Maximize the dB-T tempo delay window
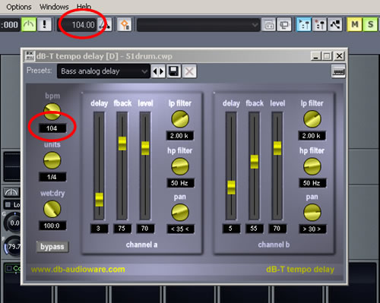Viewport: 380px width, 303px height. click(327, 56)
